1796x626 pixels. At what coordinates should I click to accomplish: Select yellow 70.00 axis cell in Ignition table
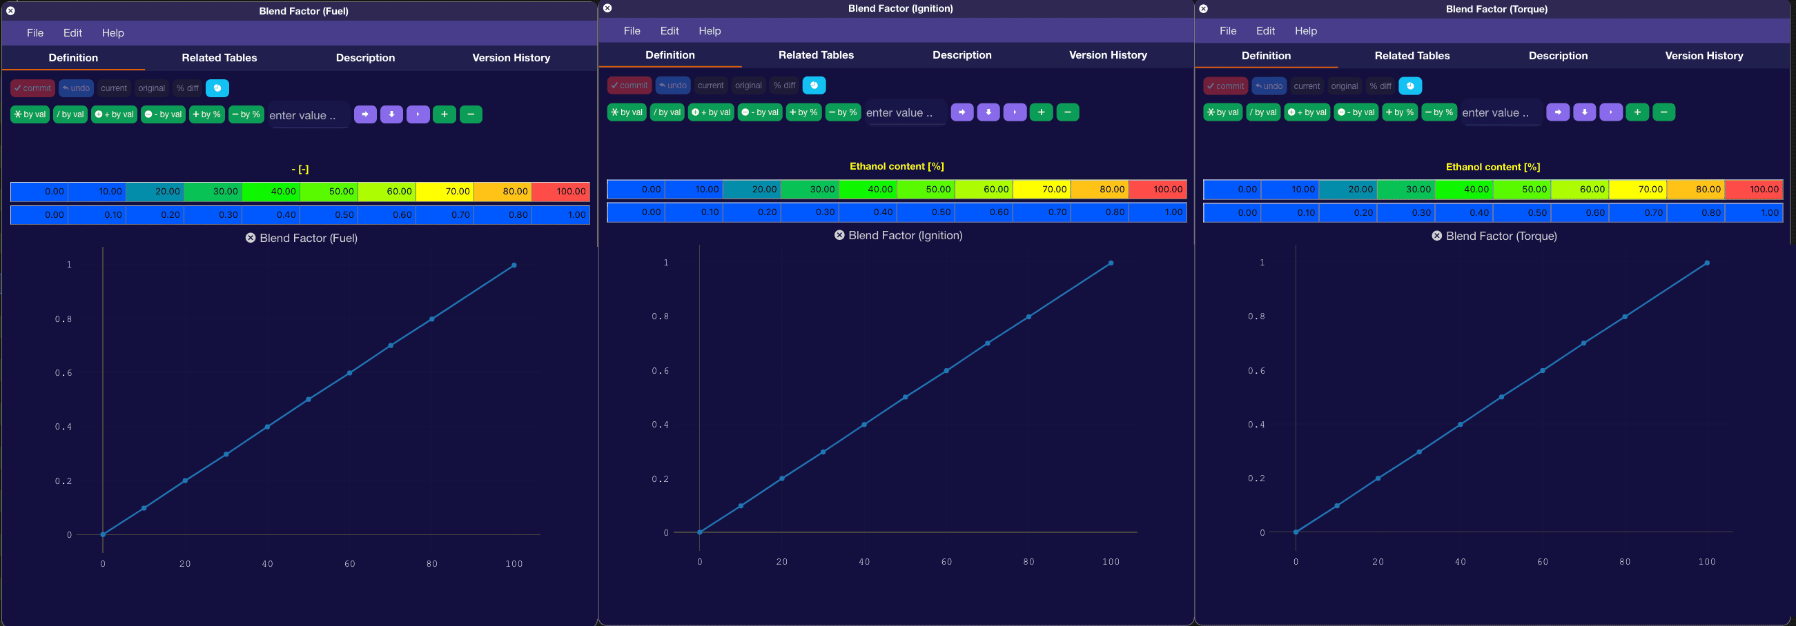pos(1042,189)
